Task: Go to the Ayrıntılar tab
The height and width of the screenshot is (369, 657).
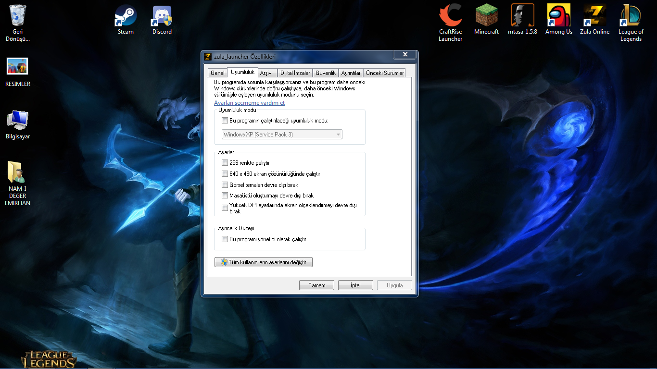Action: point(351,73)
